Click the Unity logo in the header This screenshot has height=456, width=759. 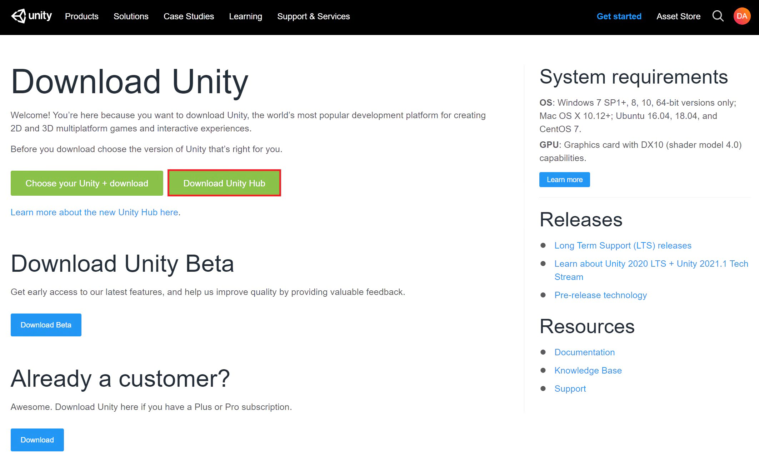coord(31,16)
